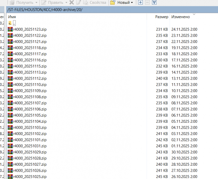Click date 28.10.2025 2:00
218x179 pixels.
(184, 164)
